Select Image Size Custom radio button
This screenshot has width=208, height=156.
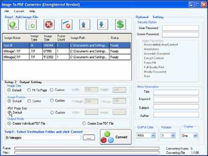pos(52,90)
